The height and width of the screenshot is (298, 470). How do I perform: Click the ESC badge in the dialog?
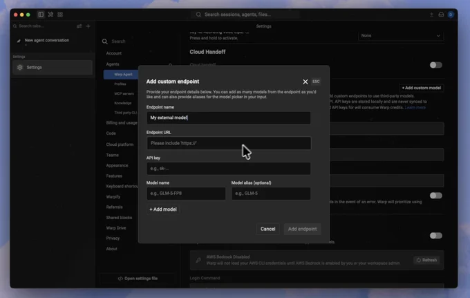pos(316,82)
